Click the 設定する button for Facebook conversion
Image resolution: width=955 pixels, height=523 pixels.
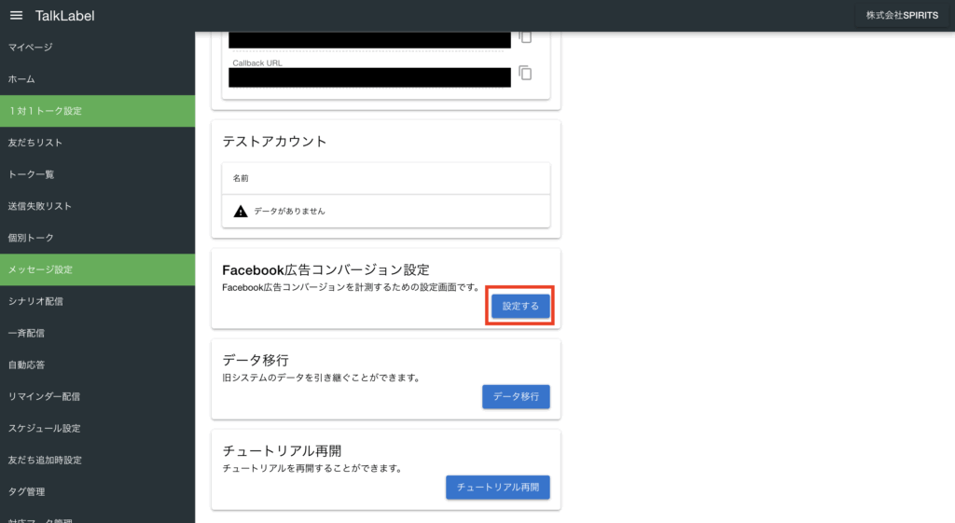click(520, 306)
